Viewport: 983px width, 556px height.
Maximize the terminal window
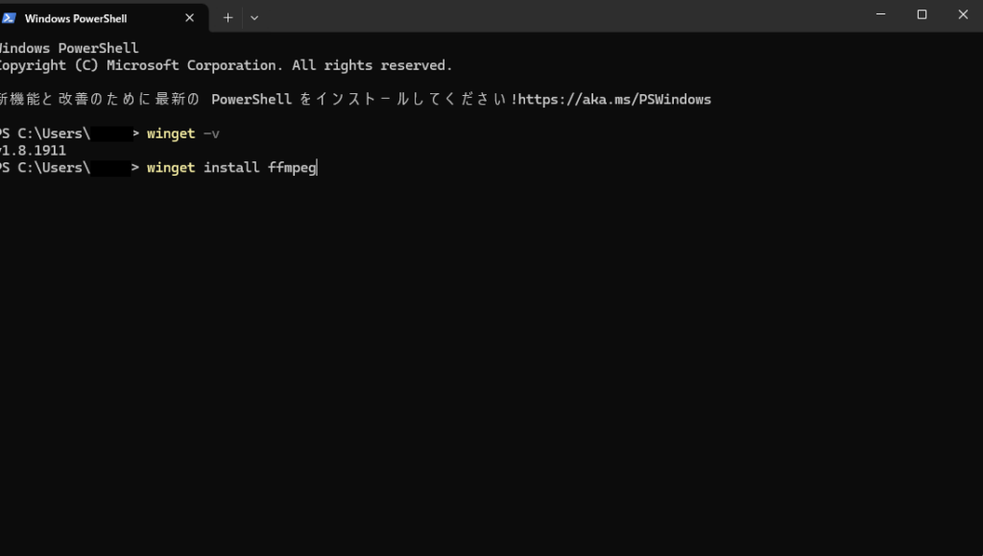pyautogui.click(x=922, y=14)
